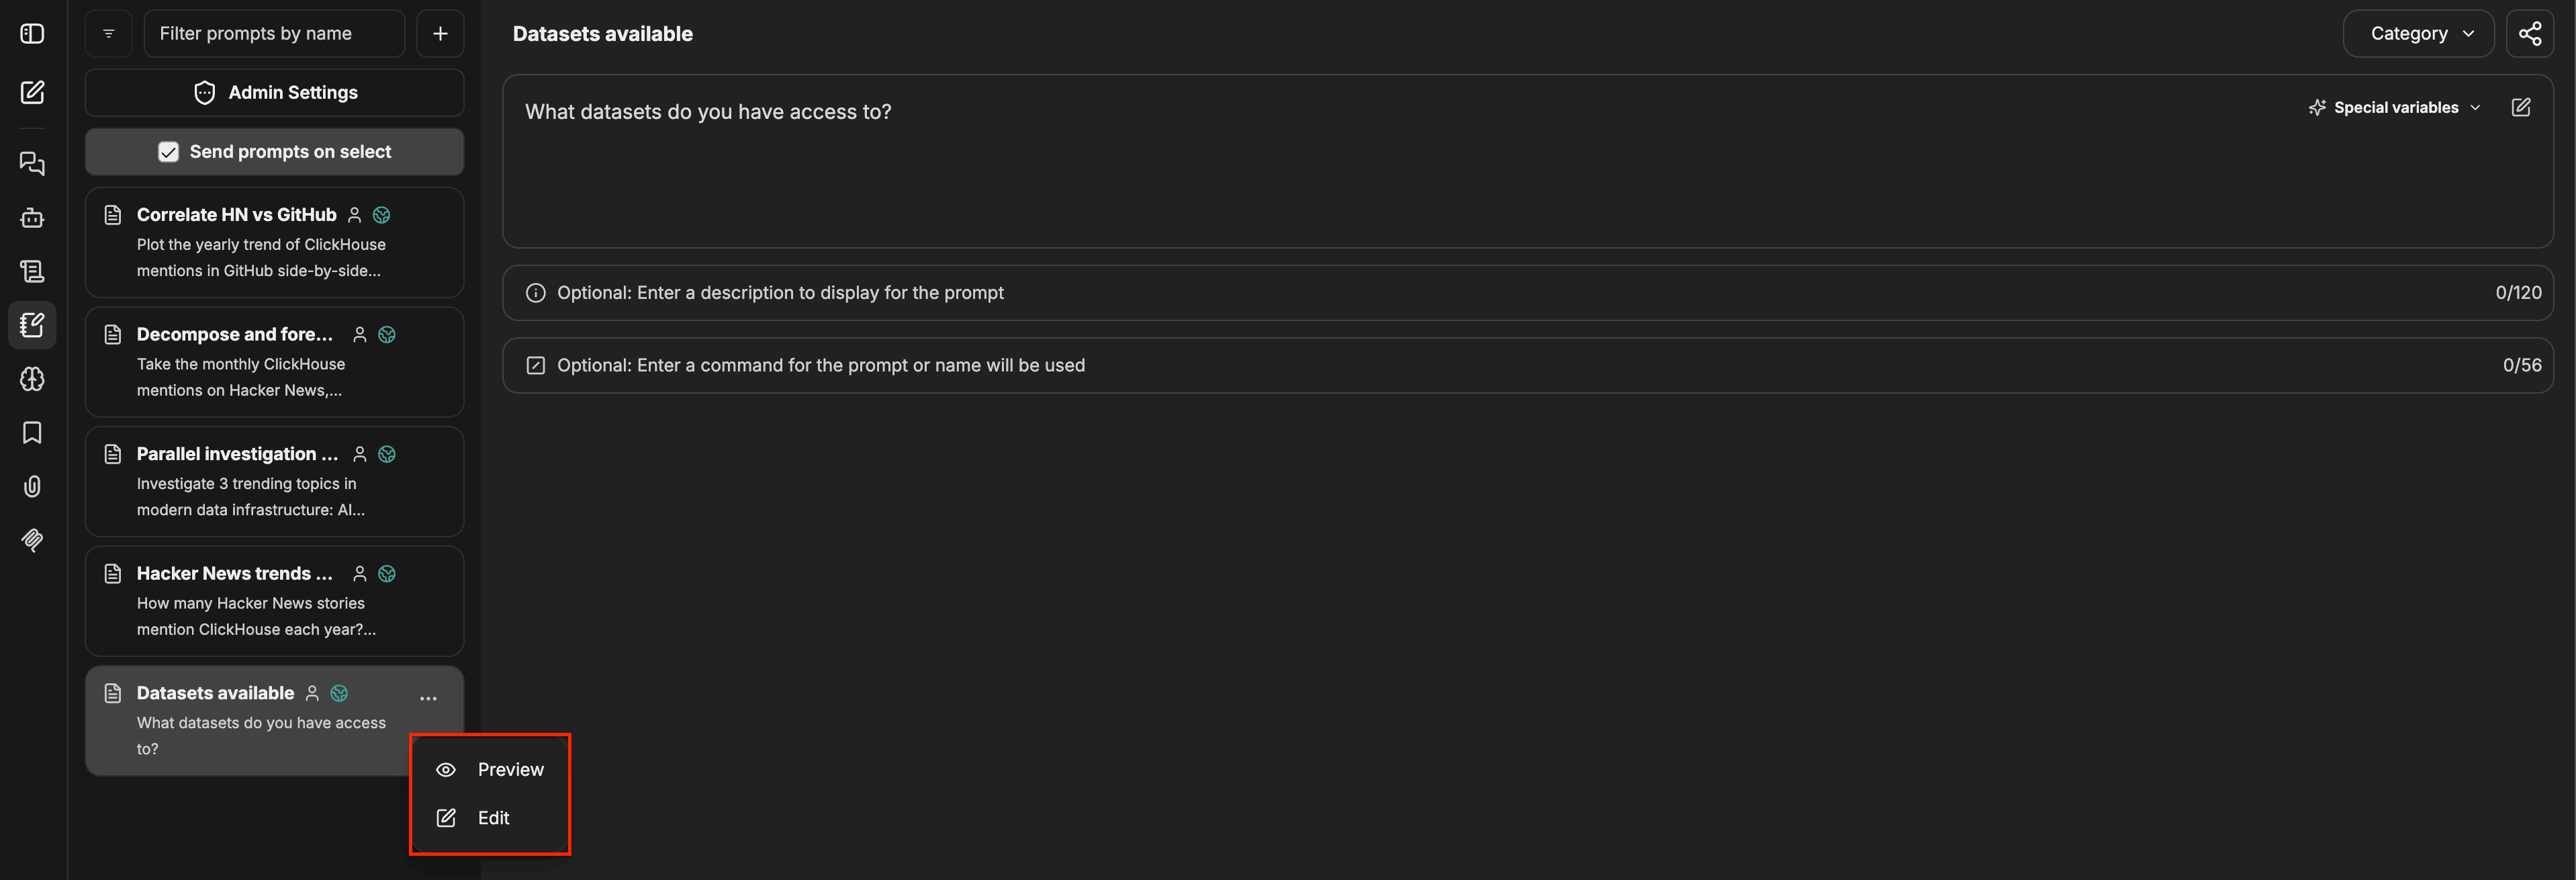Image resolution: width=2576 pixels, height=880 pixels.
Task: Click the edit prompt text pencil icon
Action: pos(2520,107)
